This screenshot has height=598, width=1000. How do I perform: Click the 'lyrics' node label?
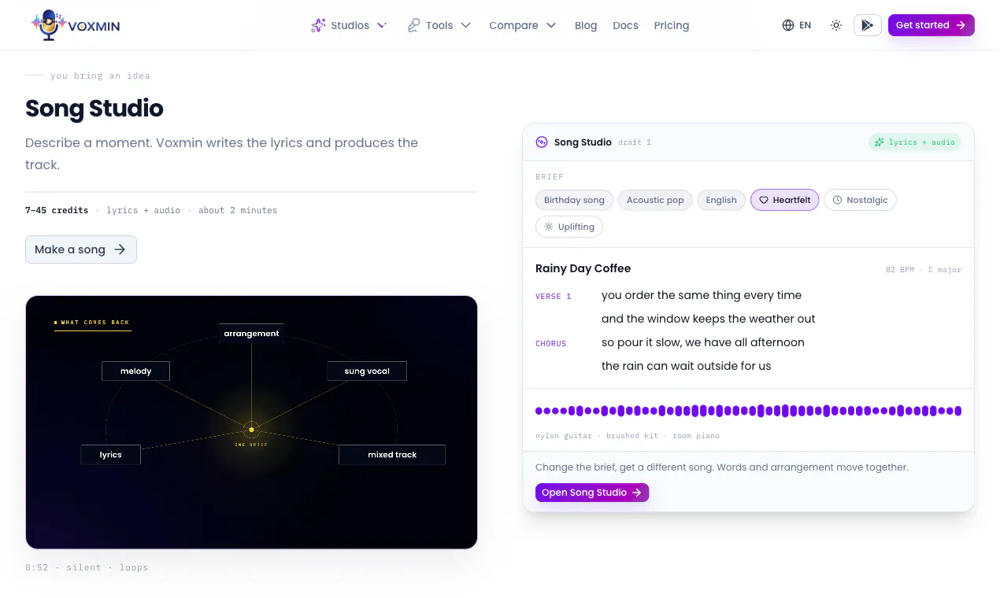[x=111, y=455]
